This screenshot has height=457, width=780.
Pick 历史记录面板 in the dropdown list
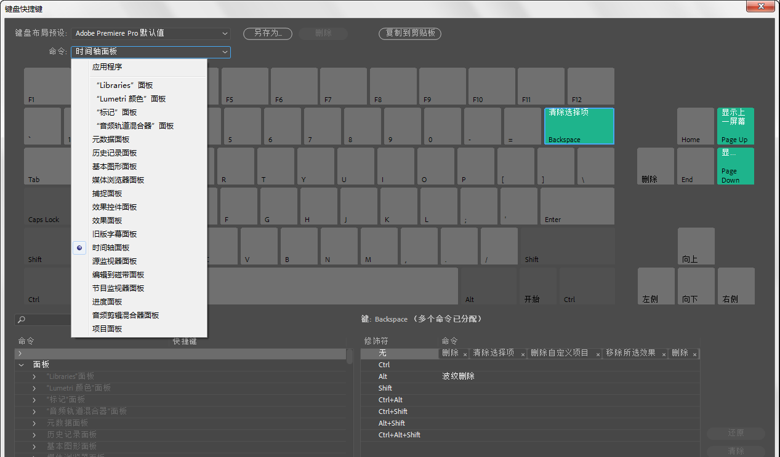(139, 153)
